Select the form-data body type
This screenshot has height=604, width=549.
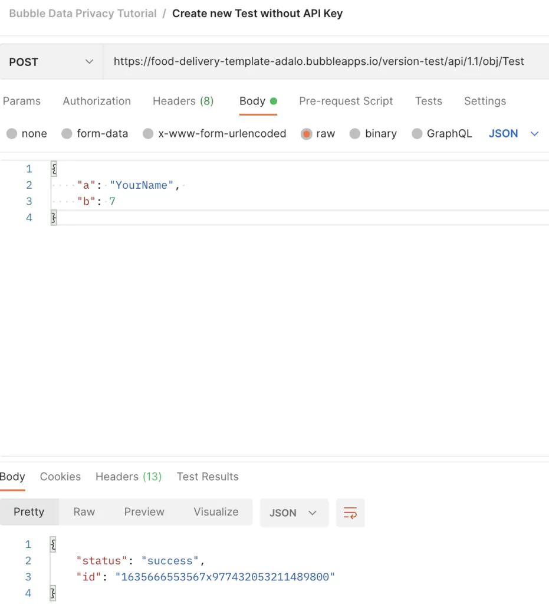tap(95, 133)
